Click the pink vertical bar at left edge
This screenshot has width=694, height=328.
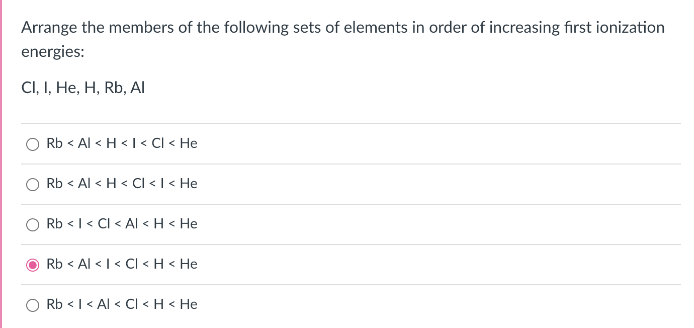(2, 164)
